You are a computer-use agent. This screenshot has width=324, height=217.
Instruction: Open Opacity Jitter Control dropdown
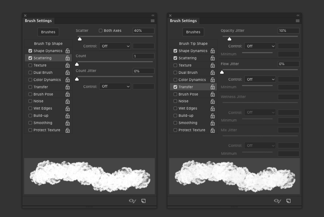pos(260,46)
